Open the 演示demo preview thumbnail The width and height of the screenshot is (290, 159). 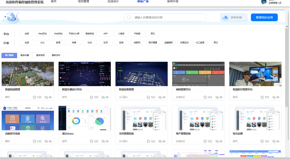coord(85,118)
